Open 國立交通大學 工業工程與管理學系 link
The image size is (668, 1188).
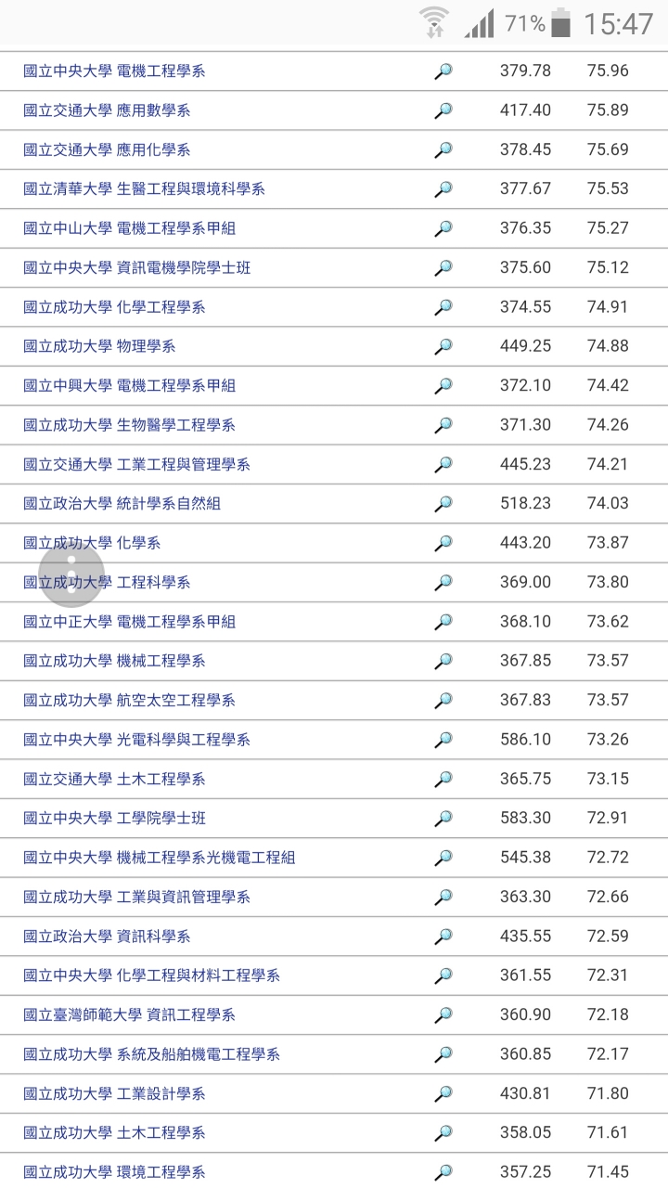point(136,464)
